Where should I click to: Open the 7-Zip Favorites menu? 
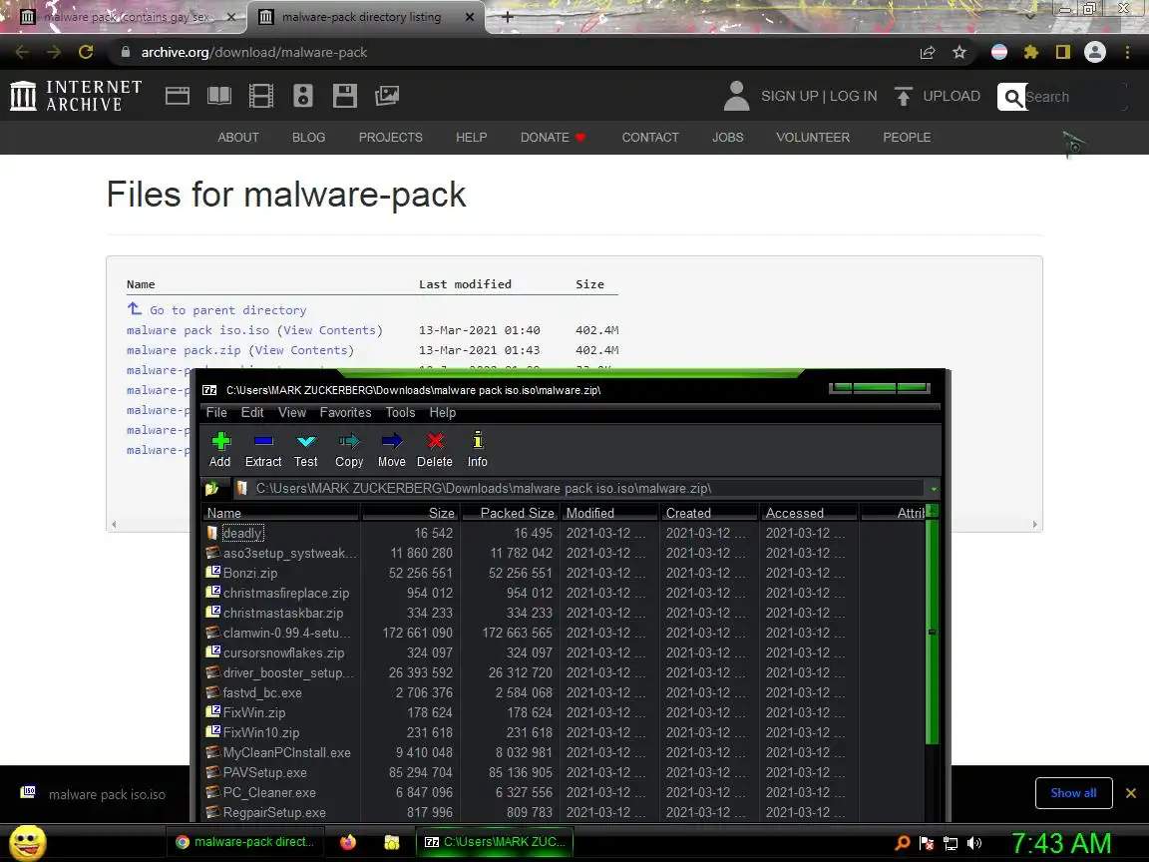pos(345,413)
